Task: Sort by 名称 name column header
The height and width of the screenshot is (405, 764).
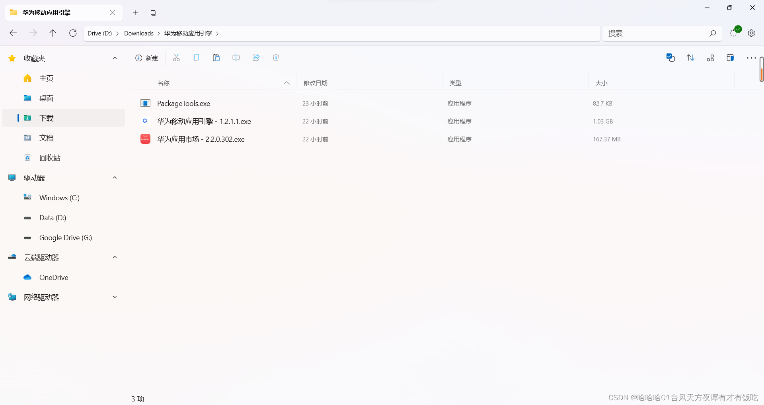Action: [164, 83]
